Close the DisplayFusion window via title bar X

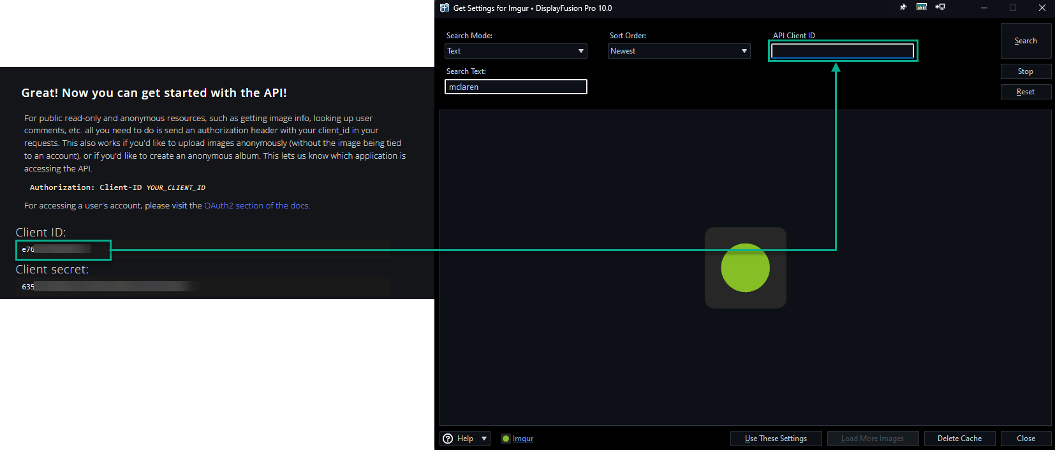pos(1042,8)
